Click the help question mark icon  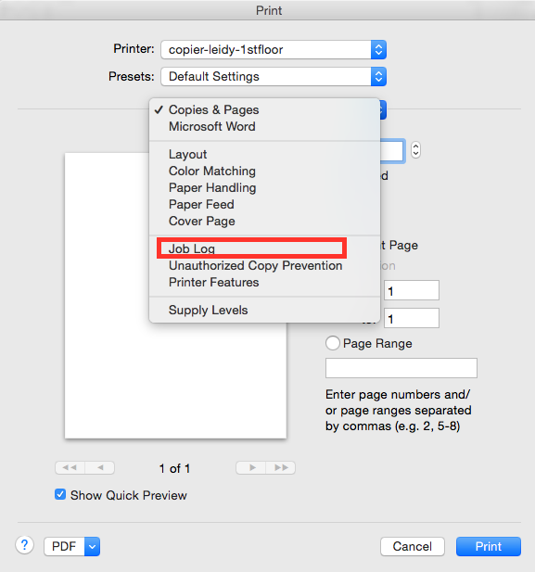click(x=24, y=545)
